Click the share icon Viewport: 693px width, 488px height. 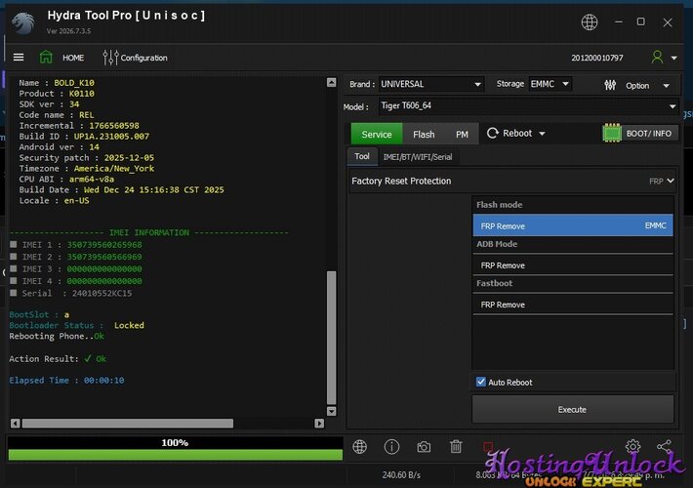point(665,446)
